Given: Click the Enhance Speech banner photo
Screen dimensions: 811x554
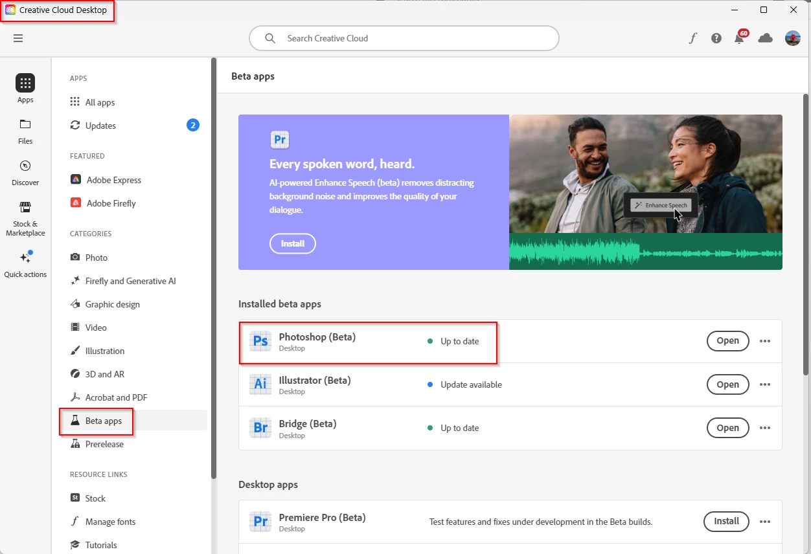Looking at the screenshot, I should click(646, 192).
